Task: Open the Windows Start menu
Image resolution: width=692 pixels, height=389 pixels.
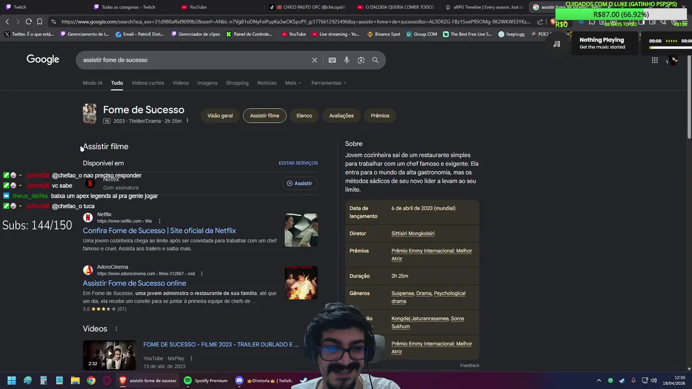Action: 11,380
